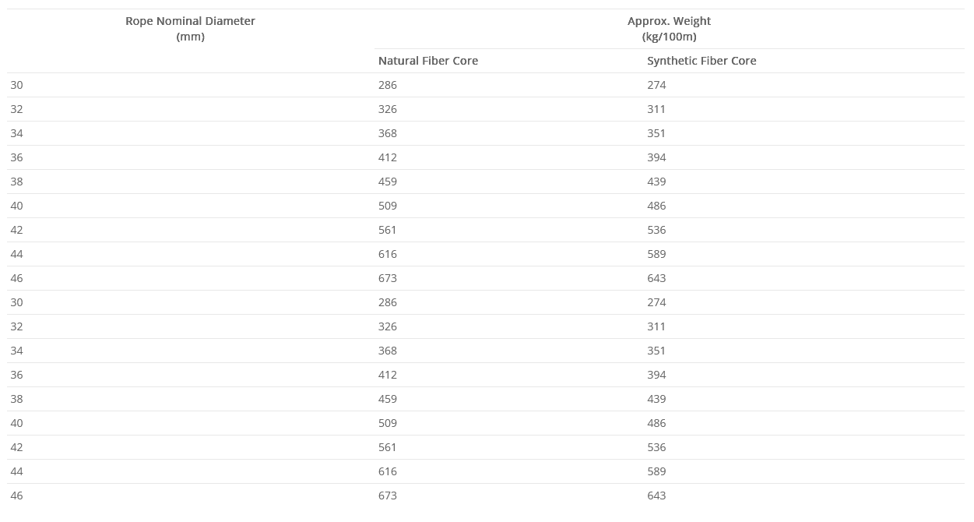
Task: Select diameter 46 in the bottom row
Action: pyautogui.click(x=17, y=496)
